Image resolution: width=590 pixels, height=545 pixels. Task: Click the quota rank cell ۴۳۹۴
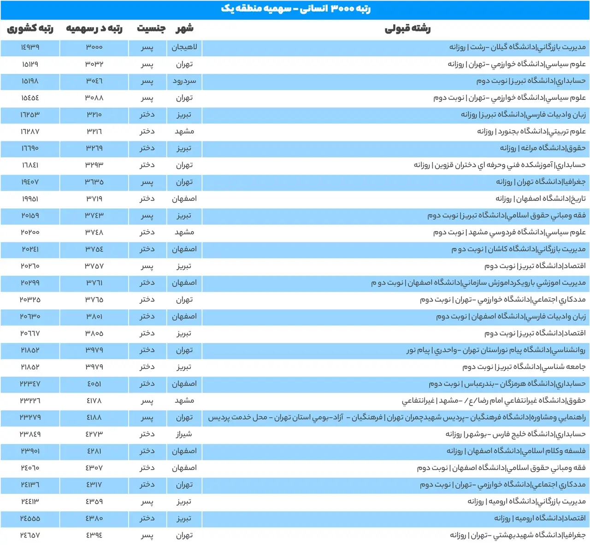[94, 535]
